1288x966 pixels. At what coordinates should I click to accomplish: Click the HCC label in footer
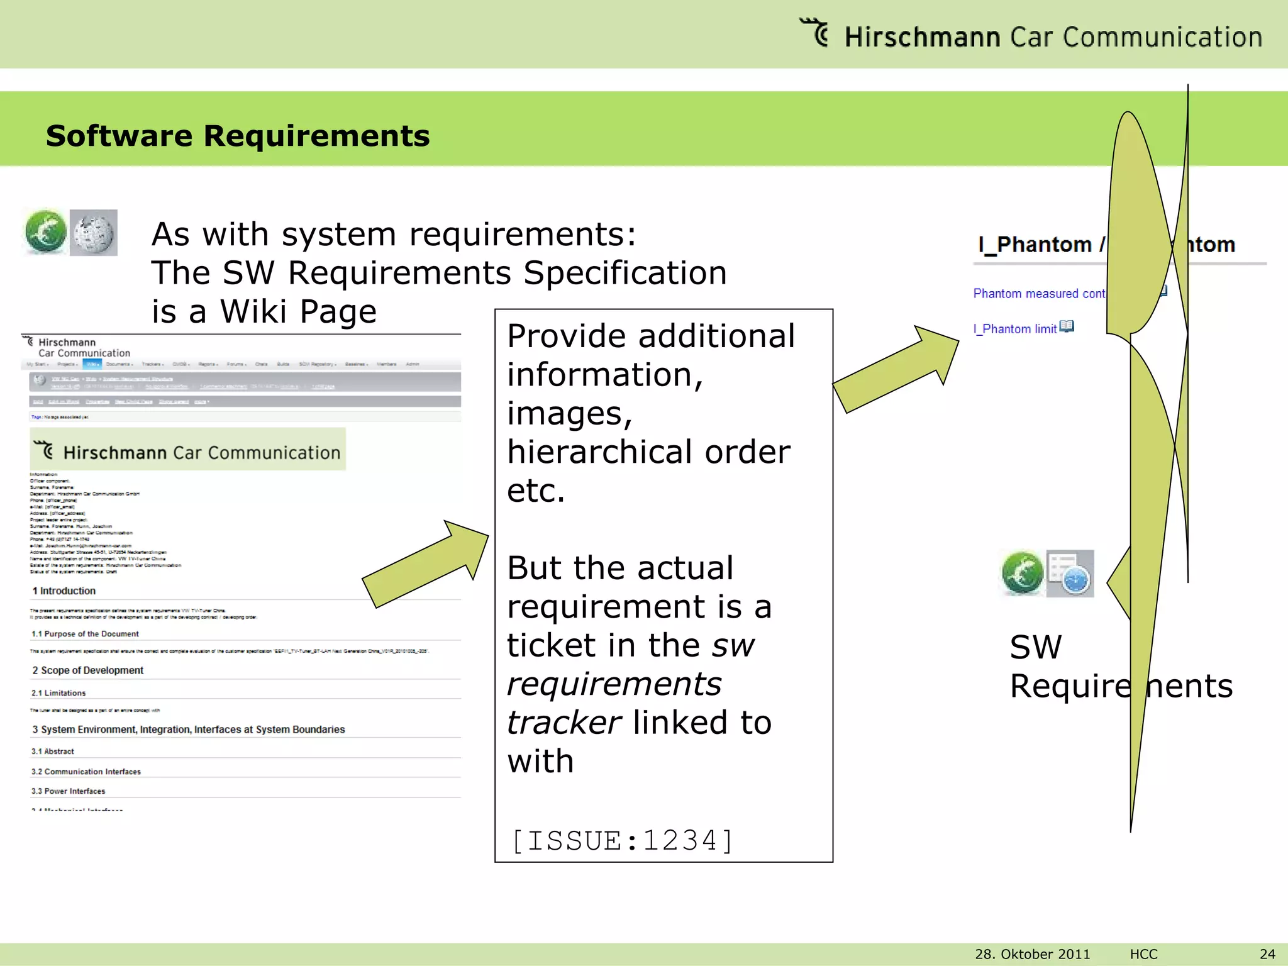pyautogui.click(x=1143, y=954)
